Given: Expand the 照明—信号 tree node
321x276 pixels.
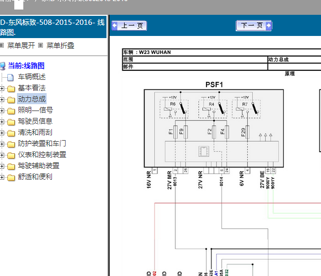Looking at the screenshot, I should 3,110.
